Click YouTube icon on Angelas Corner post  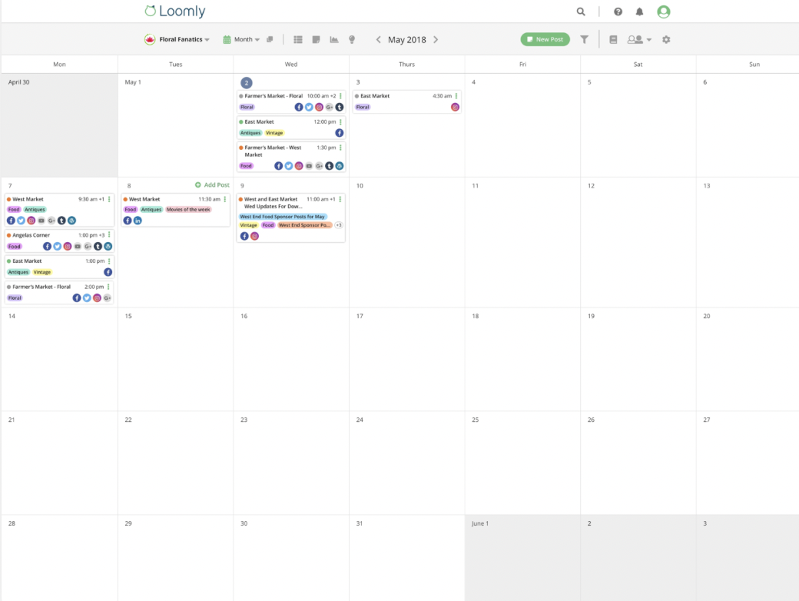[78, 246]
